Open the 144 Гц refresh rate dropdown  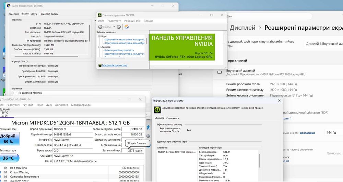(333, 132)
